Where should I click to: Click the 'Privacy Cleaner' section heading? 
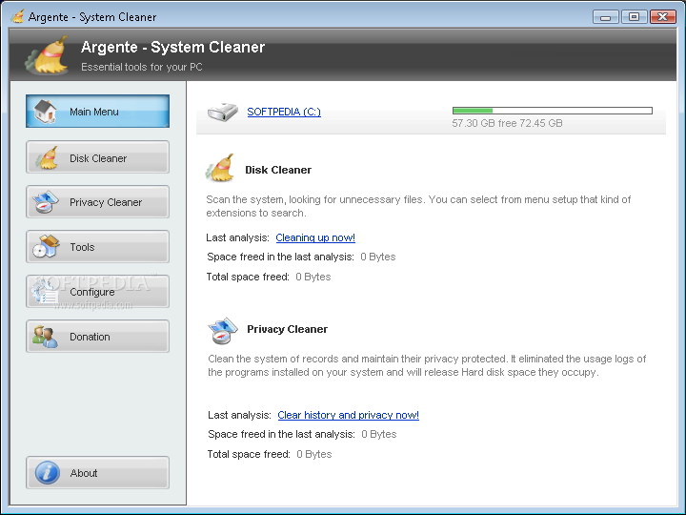[288, 329]
